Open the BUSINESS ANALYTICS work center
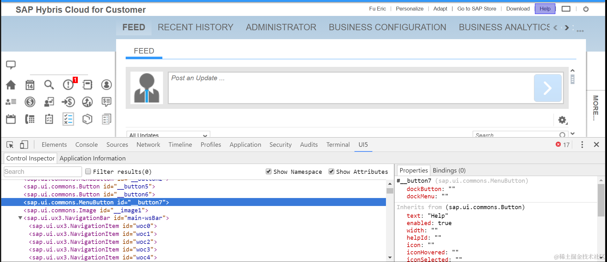The width and height of the screenshot is (607, 262). pyautogui.click(x=504, y=27)
